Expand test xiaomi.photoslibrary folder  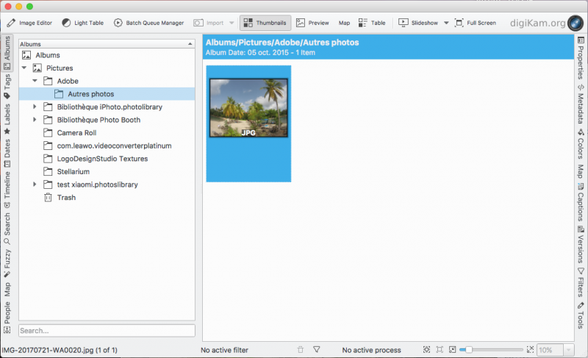pos(35,184)
